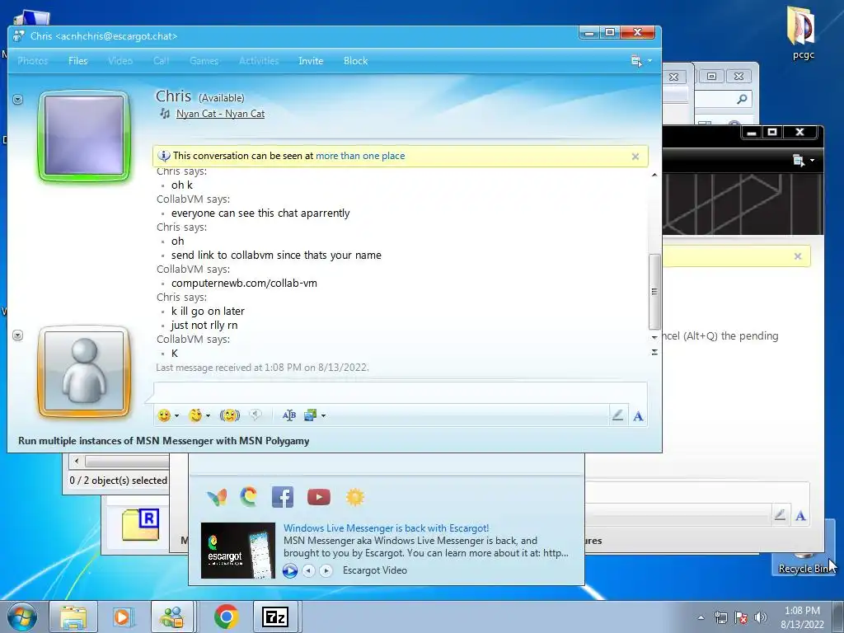Click Invite in the chat toolbar
844x633 pixels.
(311, 61)
